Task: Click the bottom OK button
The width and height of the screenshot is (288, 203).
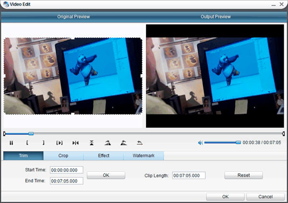Action: tap(225, 197)
